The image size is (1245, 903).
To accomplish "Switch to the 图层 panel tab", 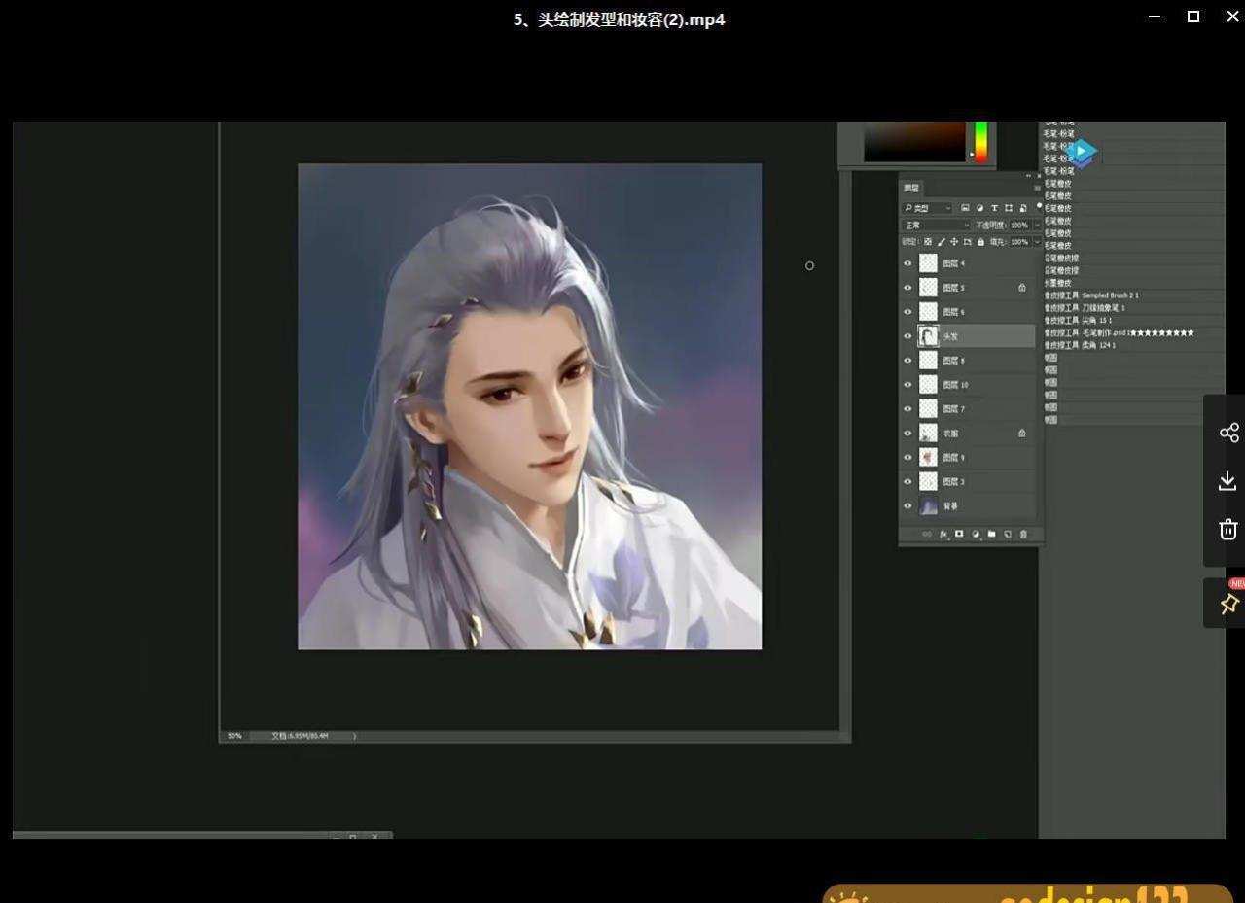I will [x=911, y=188].
